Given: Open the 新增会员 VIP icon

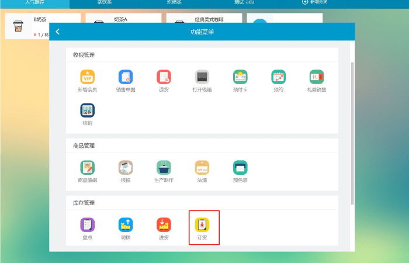Looking at the screenshot, I should (87, 77).
